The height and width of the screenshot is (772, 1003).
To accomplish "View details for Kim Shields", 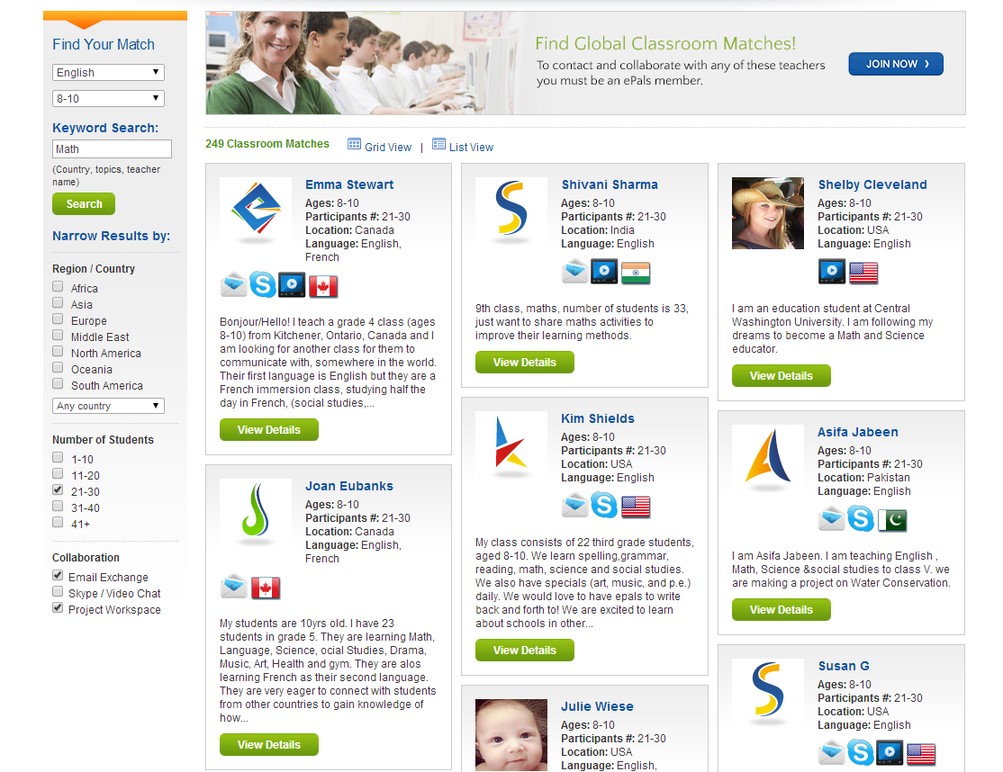I will (x=525, y=650).
